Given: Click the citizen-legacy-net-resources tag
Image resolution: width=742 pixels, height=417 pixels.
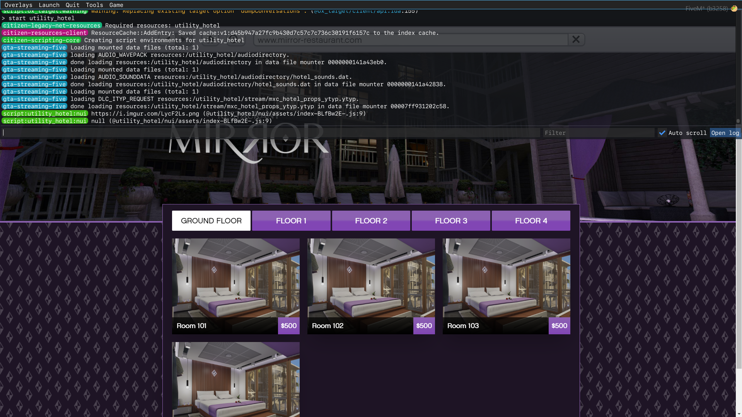Looking at the screenshot, I should coord(52,25).
